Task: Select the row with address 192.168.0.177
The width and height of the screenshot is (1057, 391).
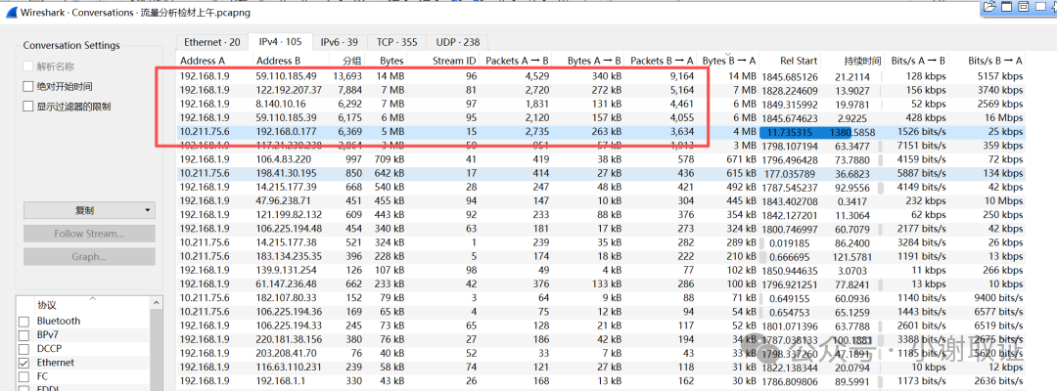Action: point(601,132)
